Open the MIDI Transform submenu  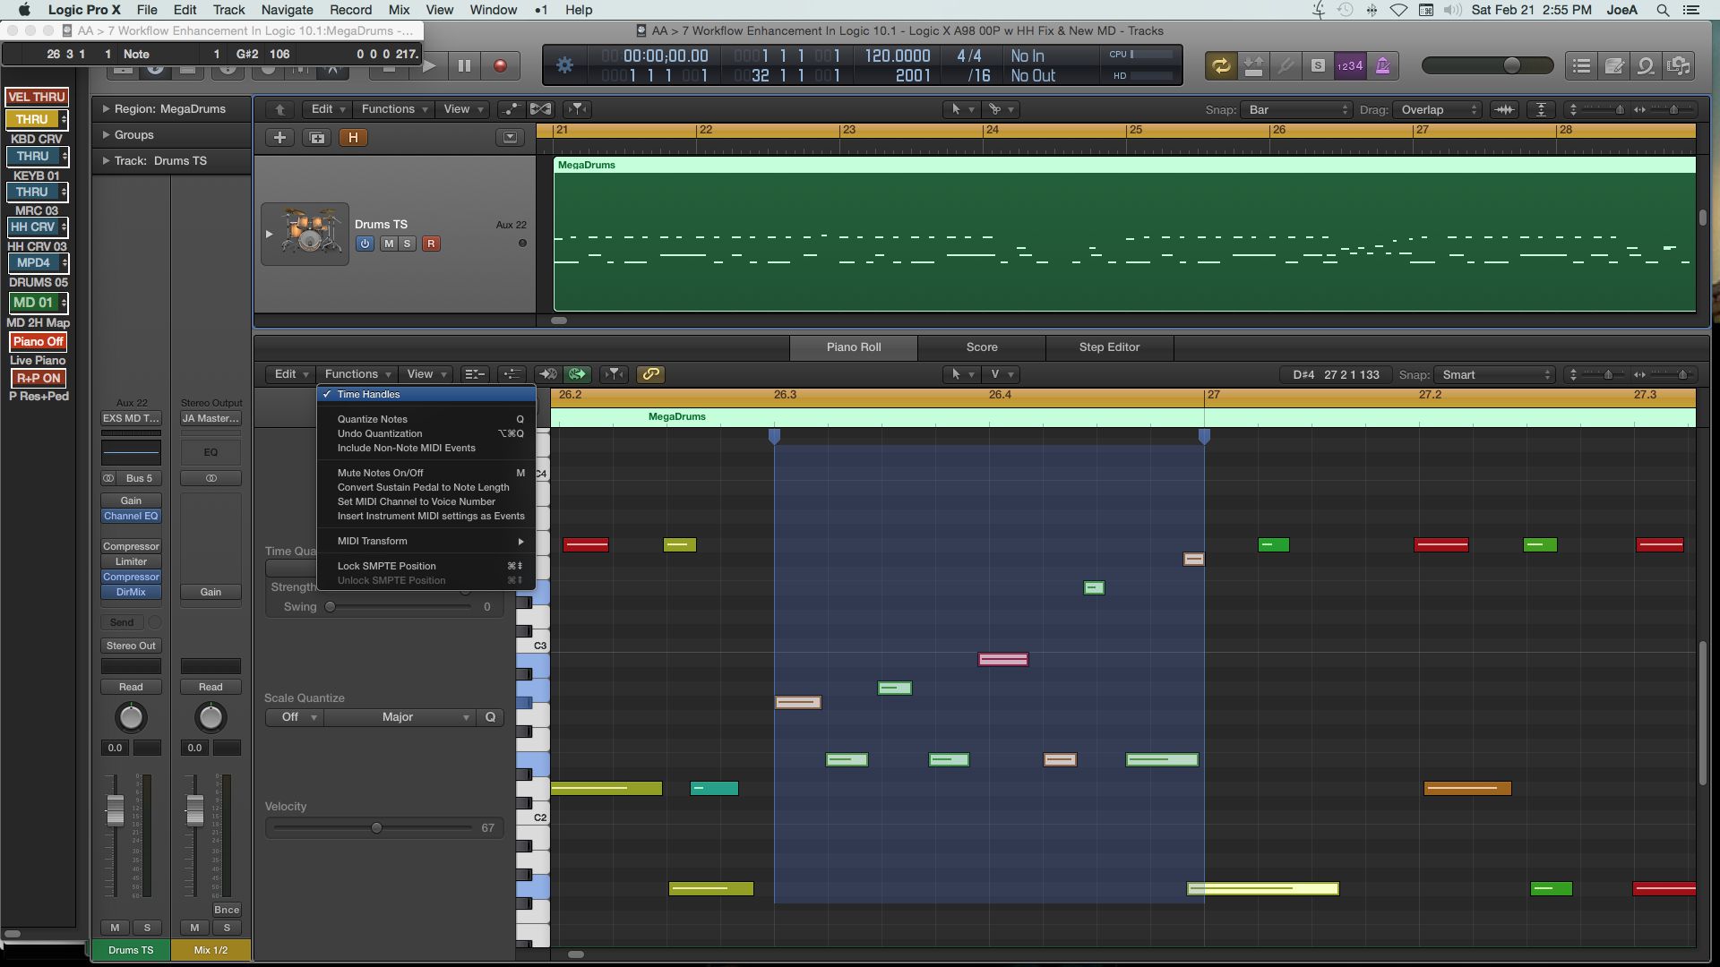pos(426,541)
